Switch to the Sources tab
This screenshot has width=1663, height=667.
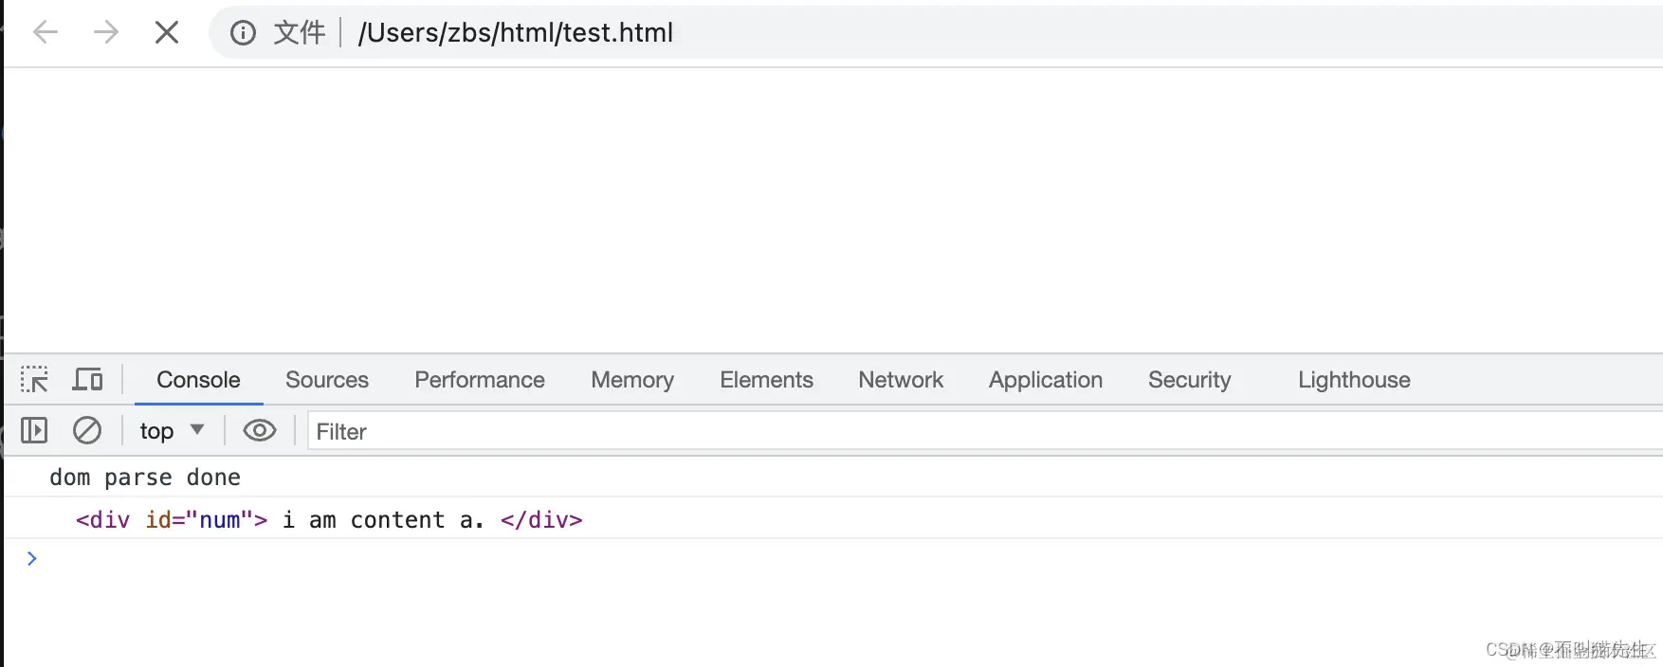[327, 380]
